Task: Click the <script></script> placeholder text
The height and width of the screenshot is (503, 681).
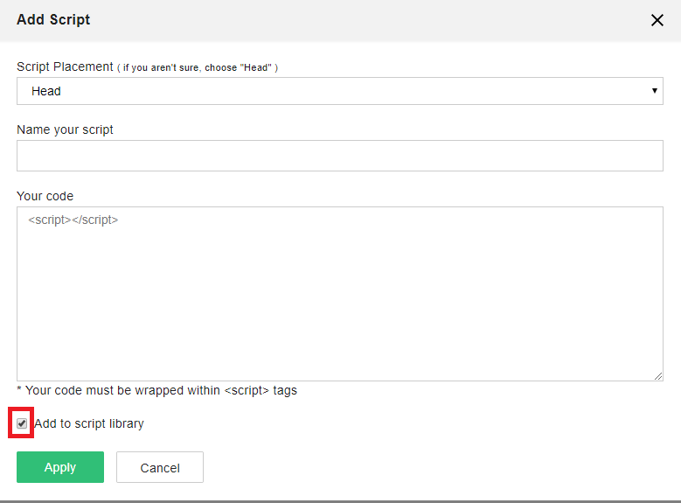Action: (73, 220)
